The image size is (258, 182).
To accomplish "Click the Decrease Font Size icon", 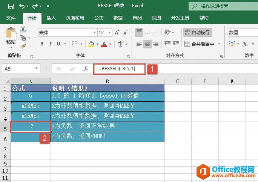I will (125, 32).
